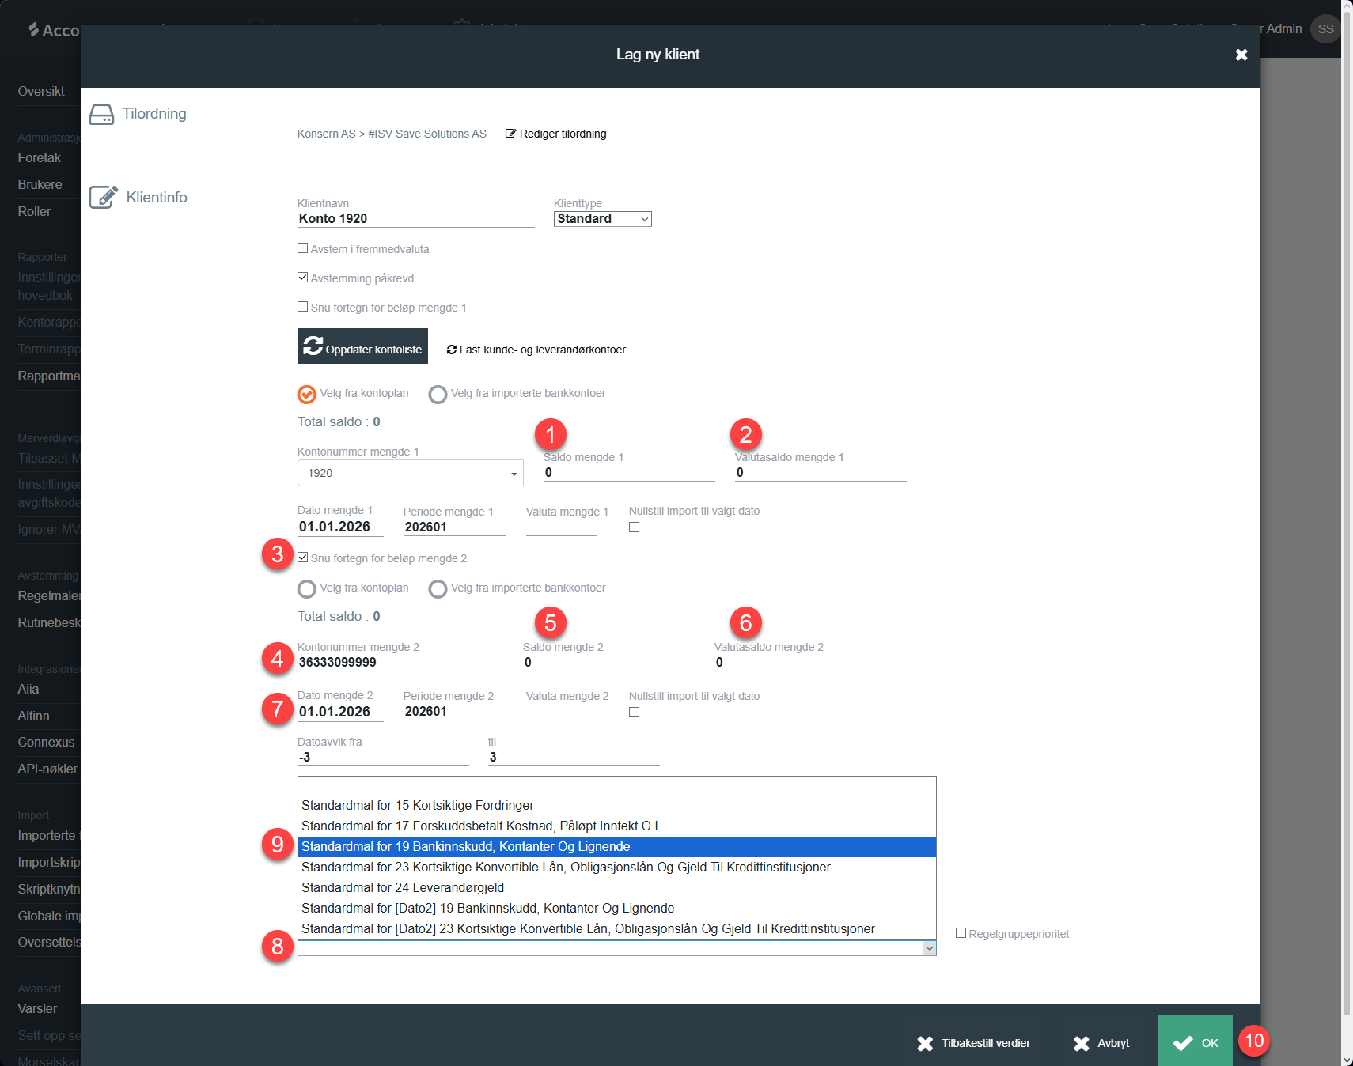Click the refresh icon on Oppdater kontoliste
This screenshot has height=1066, width=1353.
coord(313,346)
